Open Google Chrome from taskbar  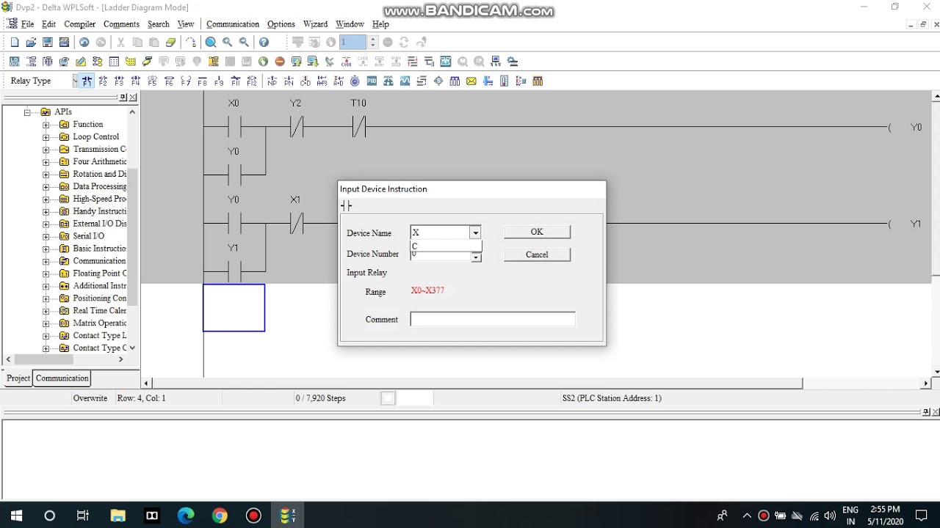220,516
